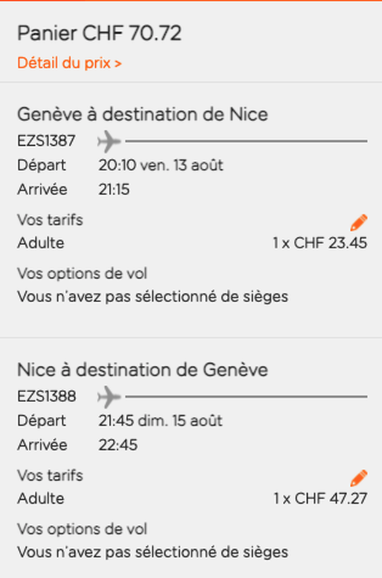
Task: Click no-seats-selected message under EZS1387 flight
Action: (x=152, y=296)
